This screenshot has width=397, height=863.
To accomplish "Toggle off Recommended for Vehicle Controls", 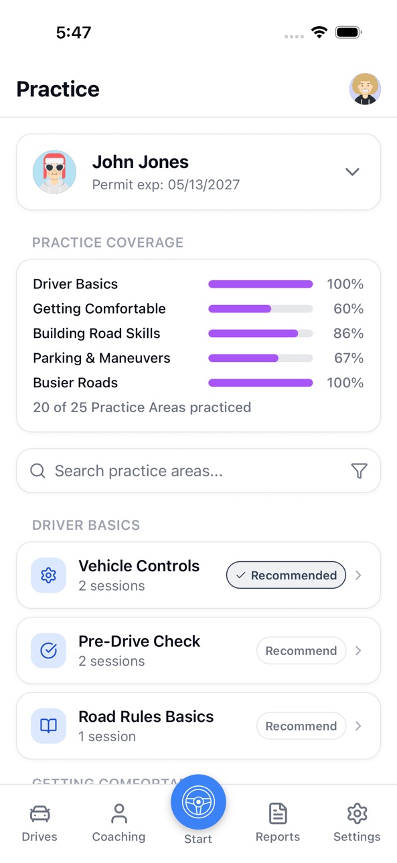I will pos(286,575).
